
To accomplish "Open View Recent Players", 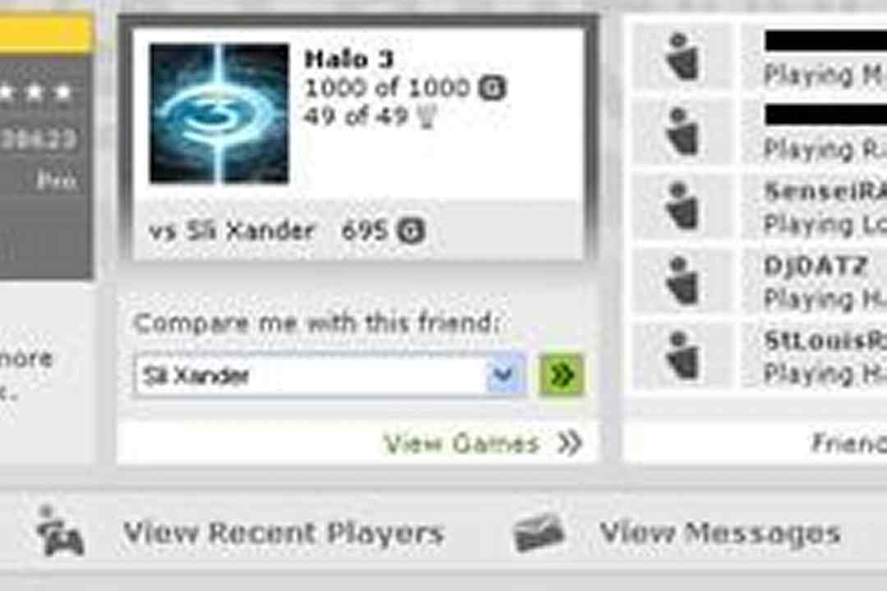I will click(x=283, y=533).
